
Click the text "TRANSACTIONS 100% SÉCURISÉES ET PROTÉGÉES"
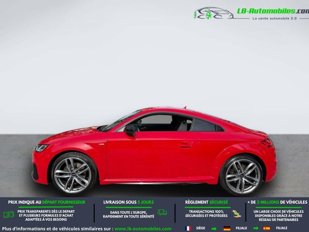click(206, 214)
